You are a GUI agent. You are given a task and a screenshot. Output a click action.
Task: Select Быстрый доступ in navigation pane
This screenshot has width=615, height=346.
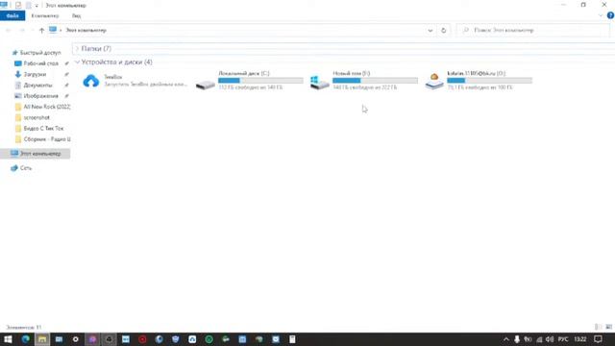[x=40, y=53]
